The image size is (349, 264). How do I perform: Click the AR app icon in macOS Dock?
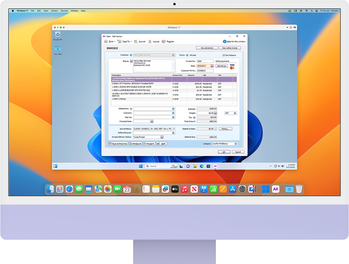(x=276, y=189)
